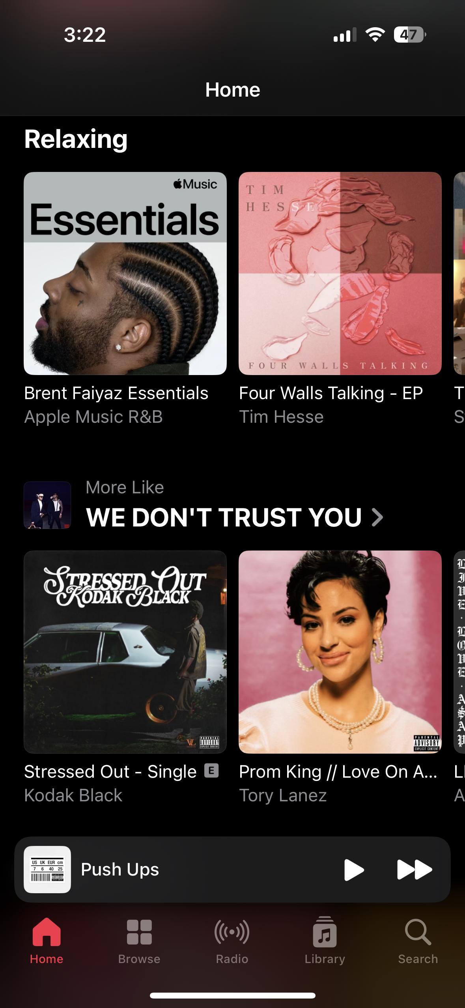This screenshot has width=465, height=1008.
Task: Open the Library music icon
Action: [325, 931]
